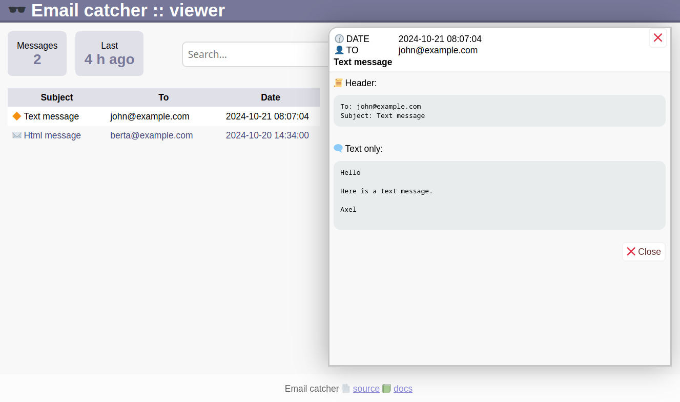Viewport: 680px width, 402px height.
Task: Click john@example.com in the message table
Action: click(150, 116)
